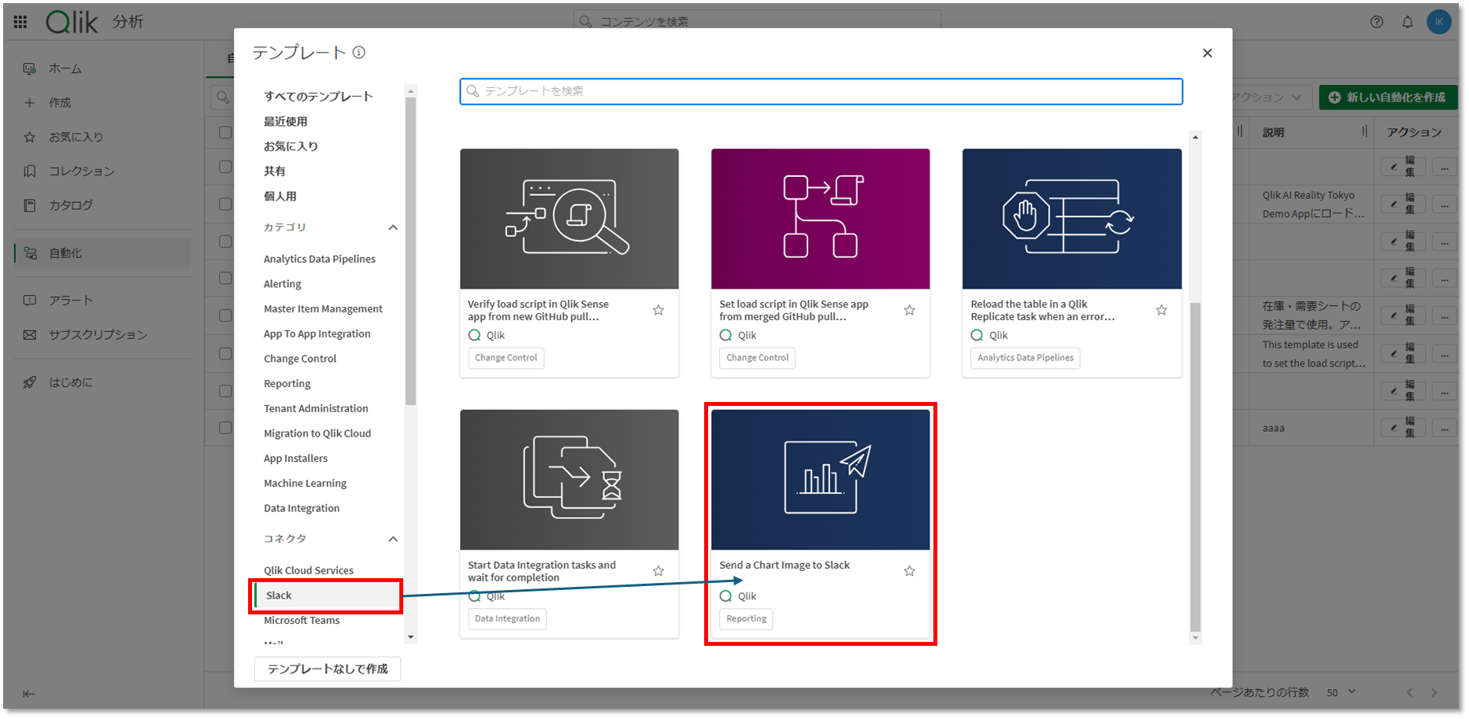Favorite the Start Data Integration tasks star
The image size is (1469, 719).
click(658, 571)
